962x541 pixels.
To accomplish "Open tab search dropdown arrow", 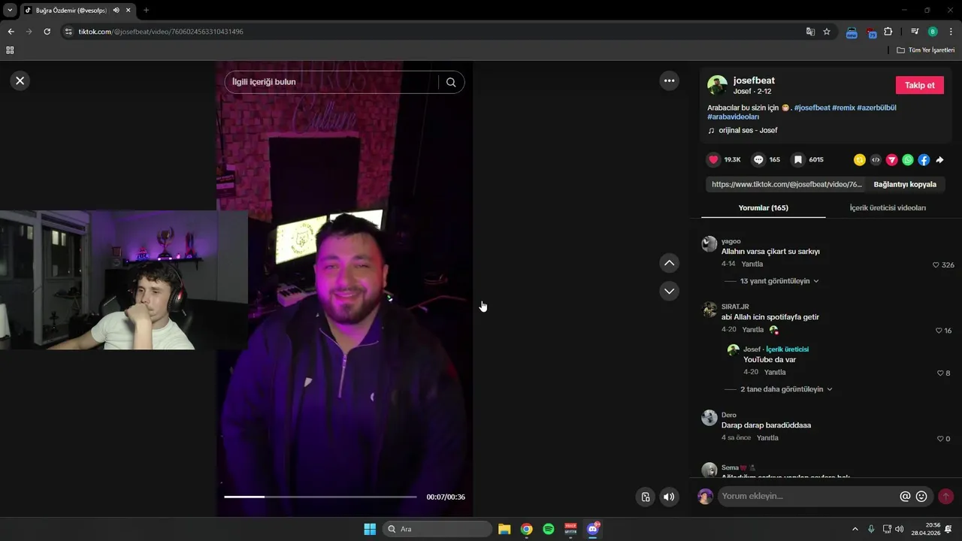I will pos(10,10).
